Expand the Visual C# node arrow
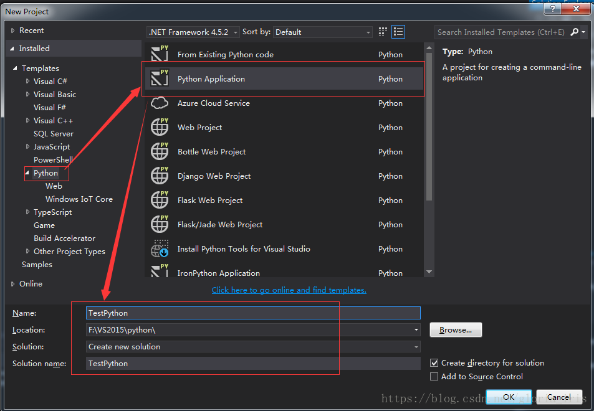This screenshot has height=411, width=594. point(27,81)
